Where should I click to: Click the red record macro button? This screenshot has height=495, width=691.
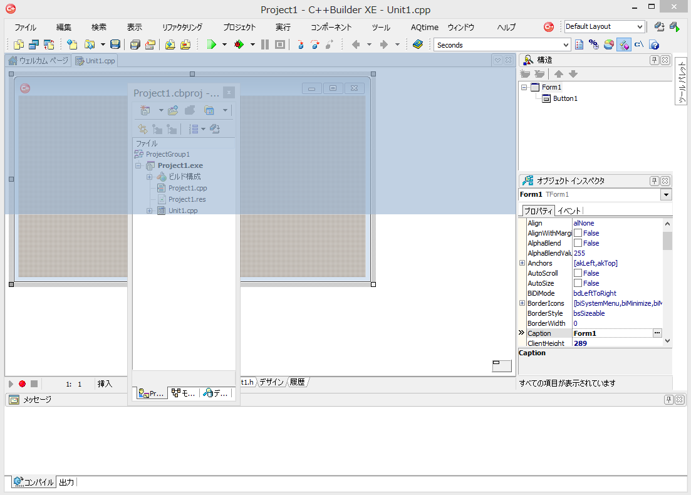click(22, 383)
